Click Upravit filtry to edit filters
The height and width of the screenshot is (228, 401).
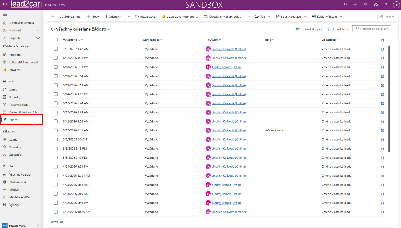337,29
